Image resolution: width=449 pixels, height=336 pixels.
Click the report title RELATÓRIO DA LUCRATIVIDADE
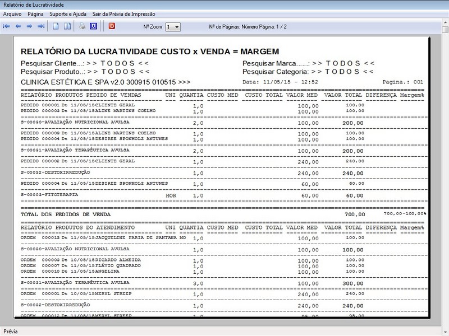[x=150, y=52]
